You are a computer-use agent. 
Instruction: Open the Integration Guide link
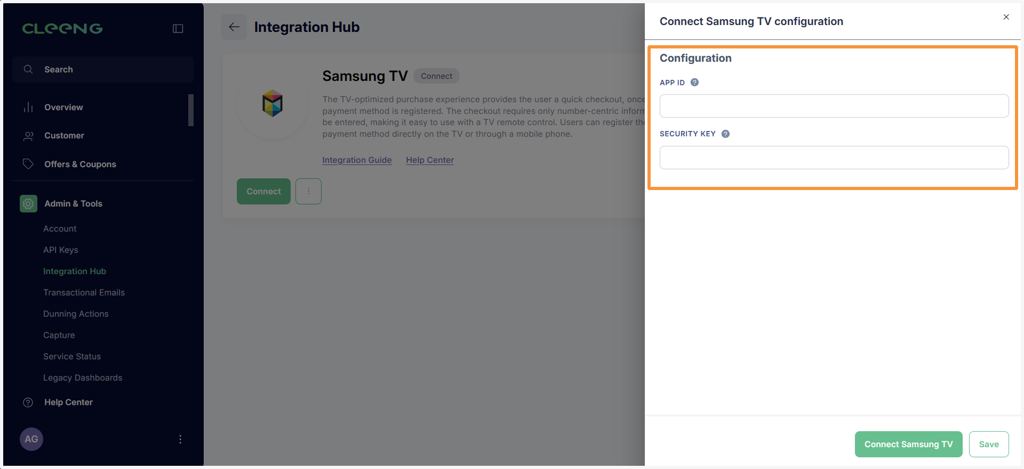tap(357, 160)
